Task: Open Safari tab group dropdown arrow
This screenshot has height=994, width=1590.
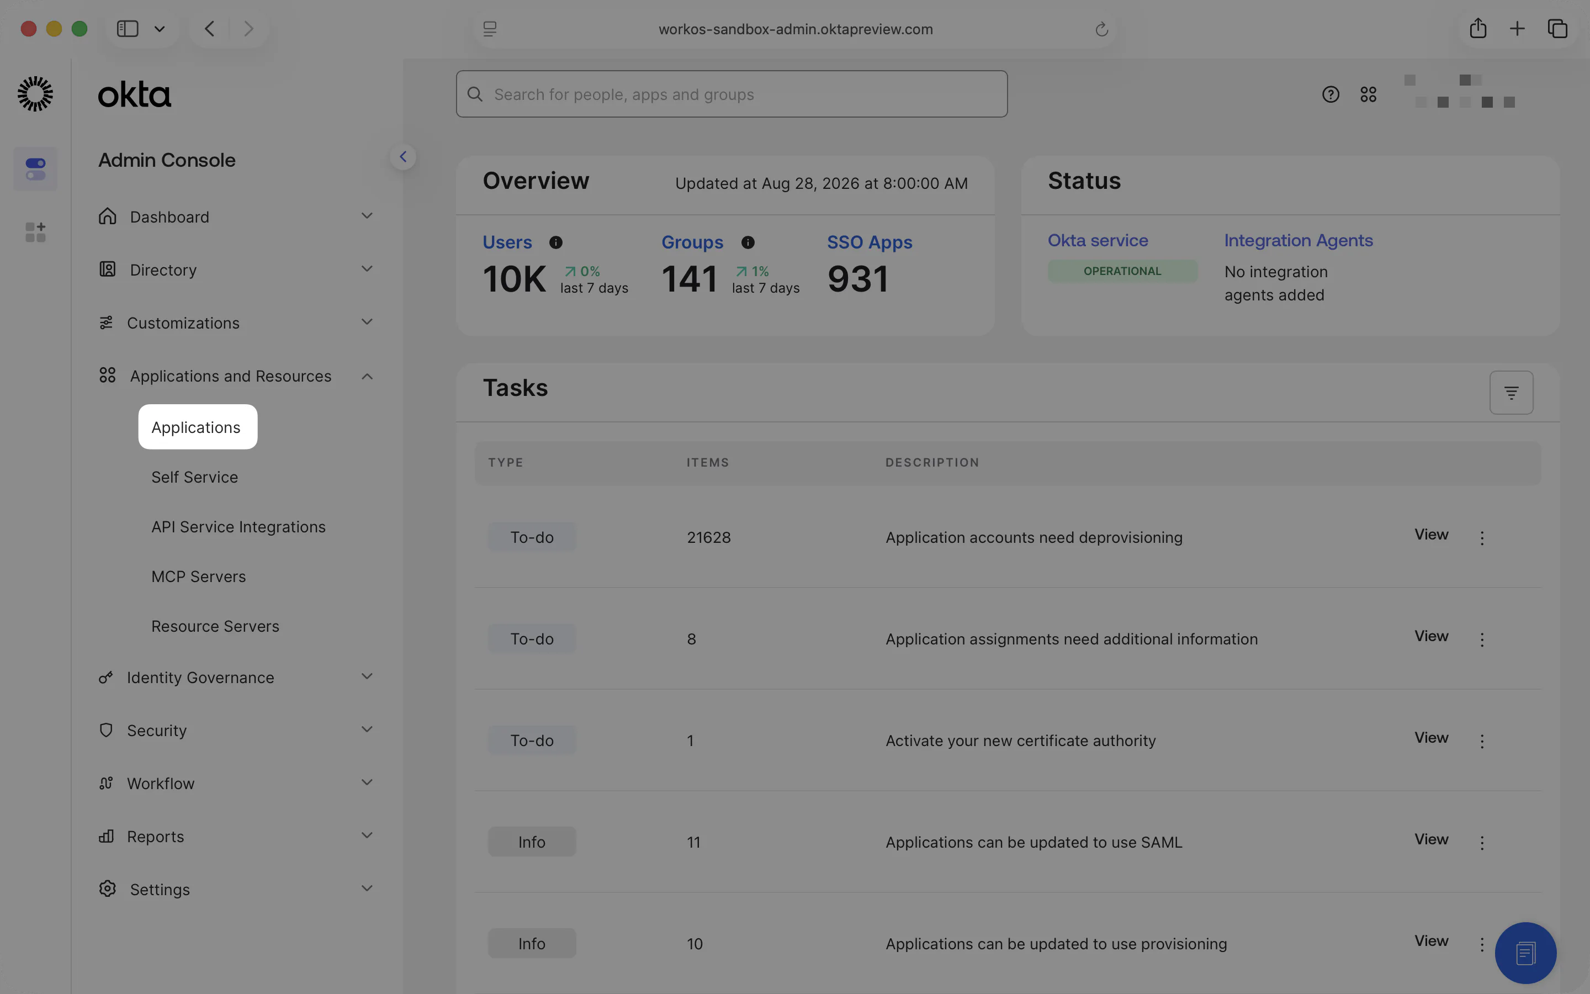Action: [159, 29]
